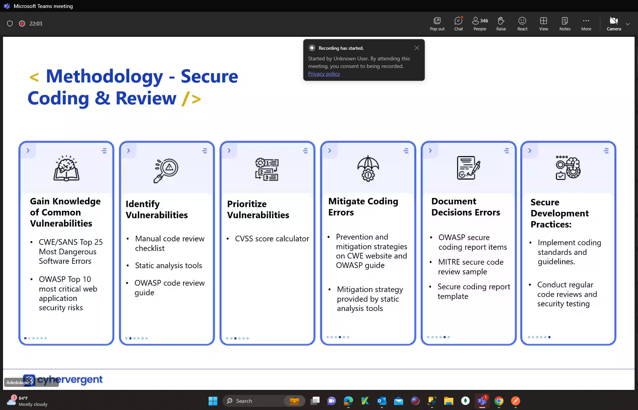Dismiss the recording started notification
Viewport: 638px width, 410px height.
point(416,48)
